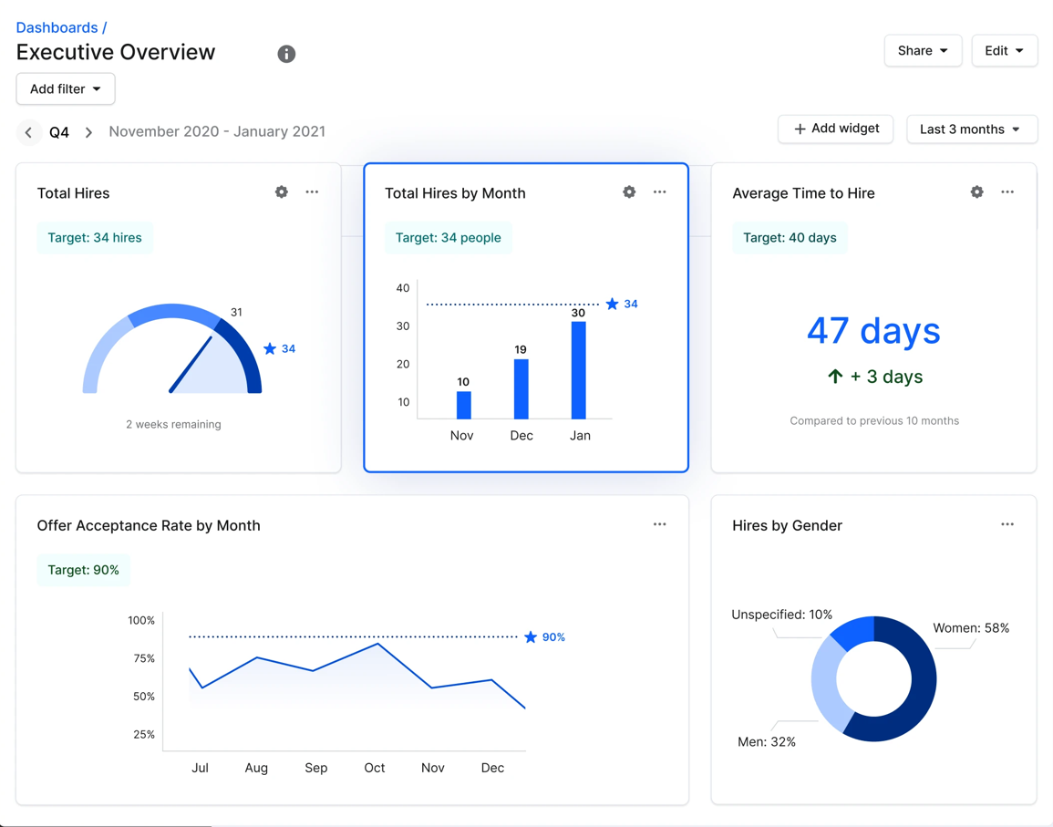Click the 90% star target marker
The height and width of the screenshot is (827, 1053).
tap(531, 636)
